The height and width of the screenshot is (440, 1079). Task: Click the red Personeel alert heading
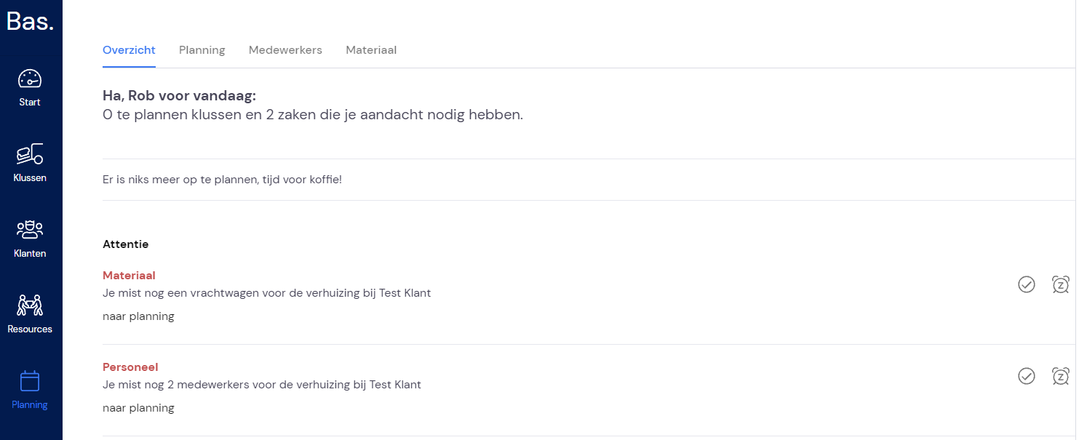(x=130, y=367)
